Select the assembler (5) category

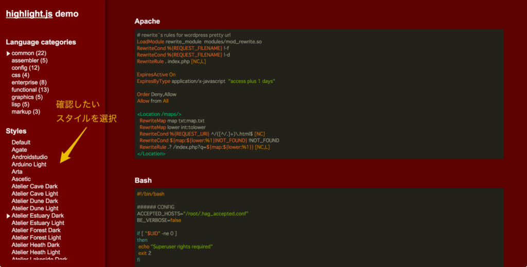point(29,61)
